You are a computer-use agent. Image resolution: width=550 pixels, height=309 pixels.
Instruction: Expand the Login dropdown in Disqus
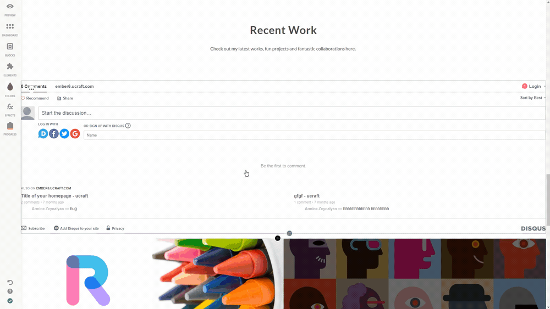pyautogui.click(x=533, y=86)
